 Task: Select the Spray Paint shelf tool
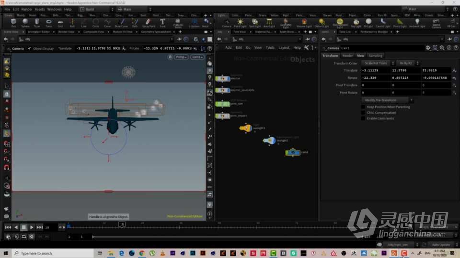point(149,22)
